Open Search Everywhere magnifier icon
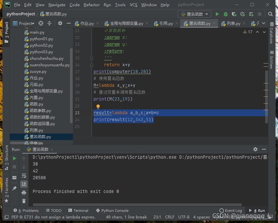 pyautogui.click(x=270, y=14)
